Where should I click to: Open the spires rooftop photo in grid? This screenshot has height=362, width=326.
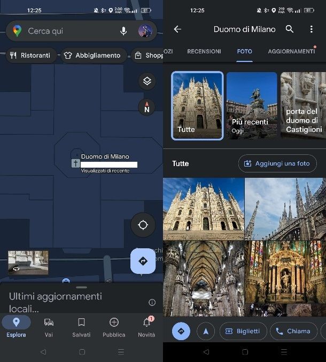point(285,209)
